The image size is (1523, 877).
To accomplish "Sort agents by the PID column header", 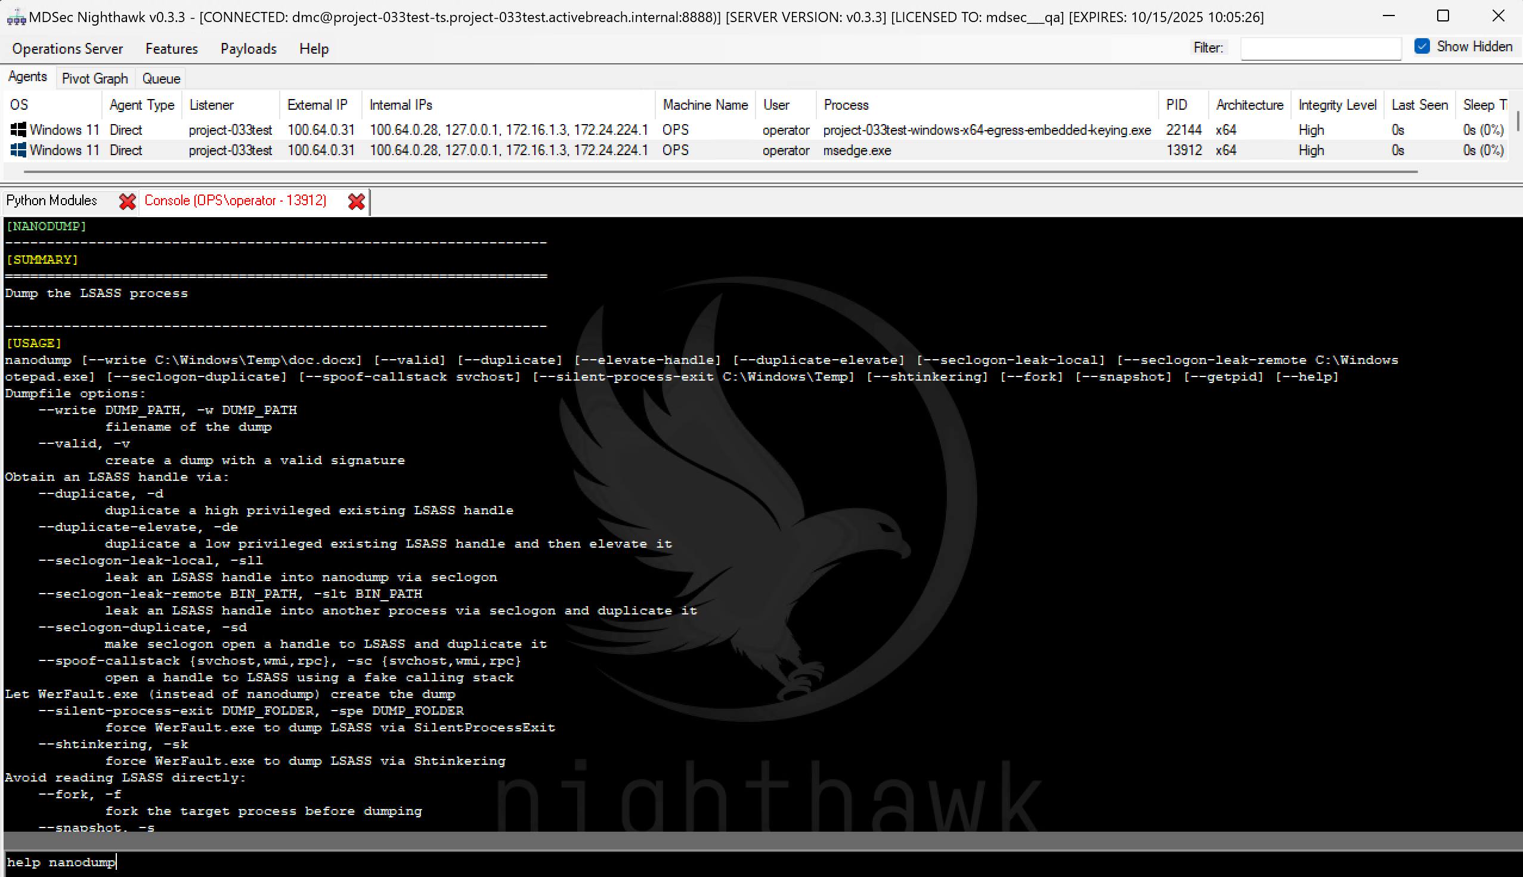I will 1177,105.
